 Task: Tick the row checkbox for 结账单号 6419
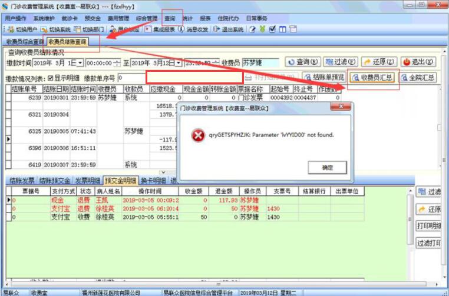tap(8, 165)
